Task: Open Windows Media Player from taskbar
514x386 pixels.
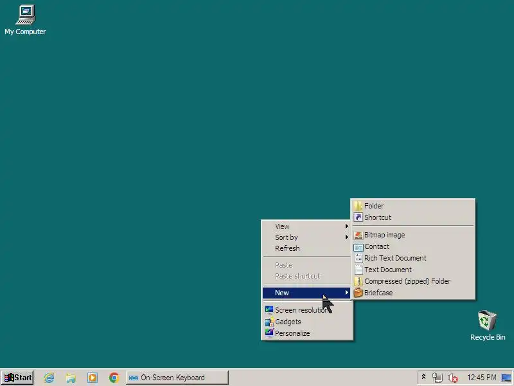Action: coord(93,378)
